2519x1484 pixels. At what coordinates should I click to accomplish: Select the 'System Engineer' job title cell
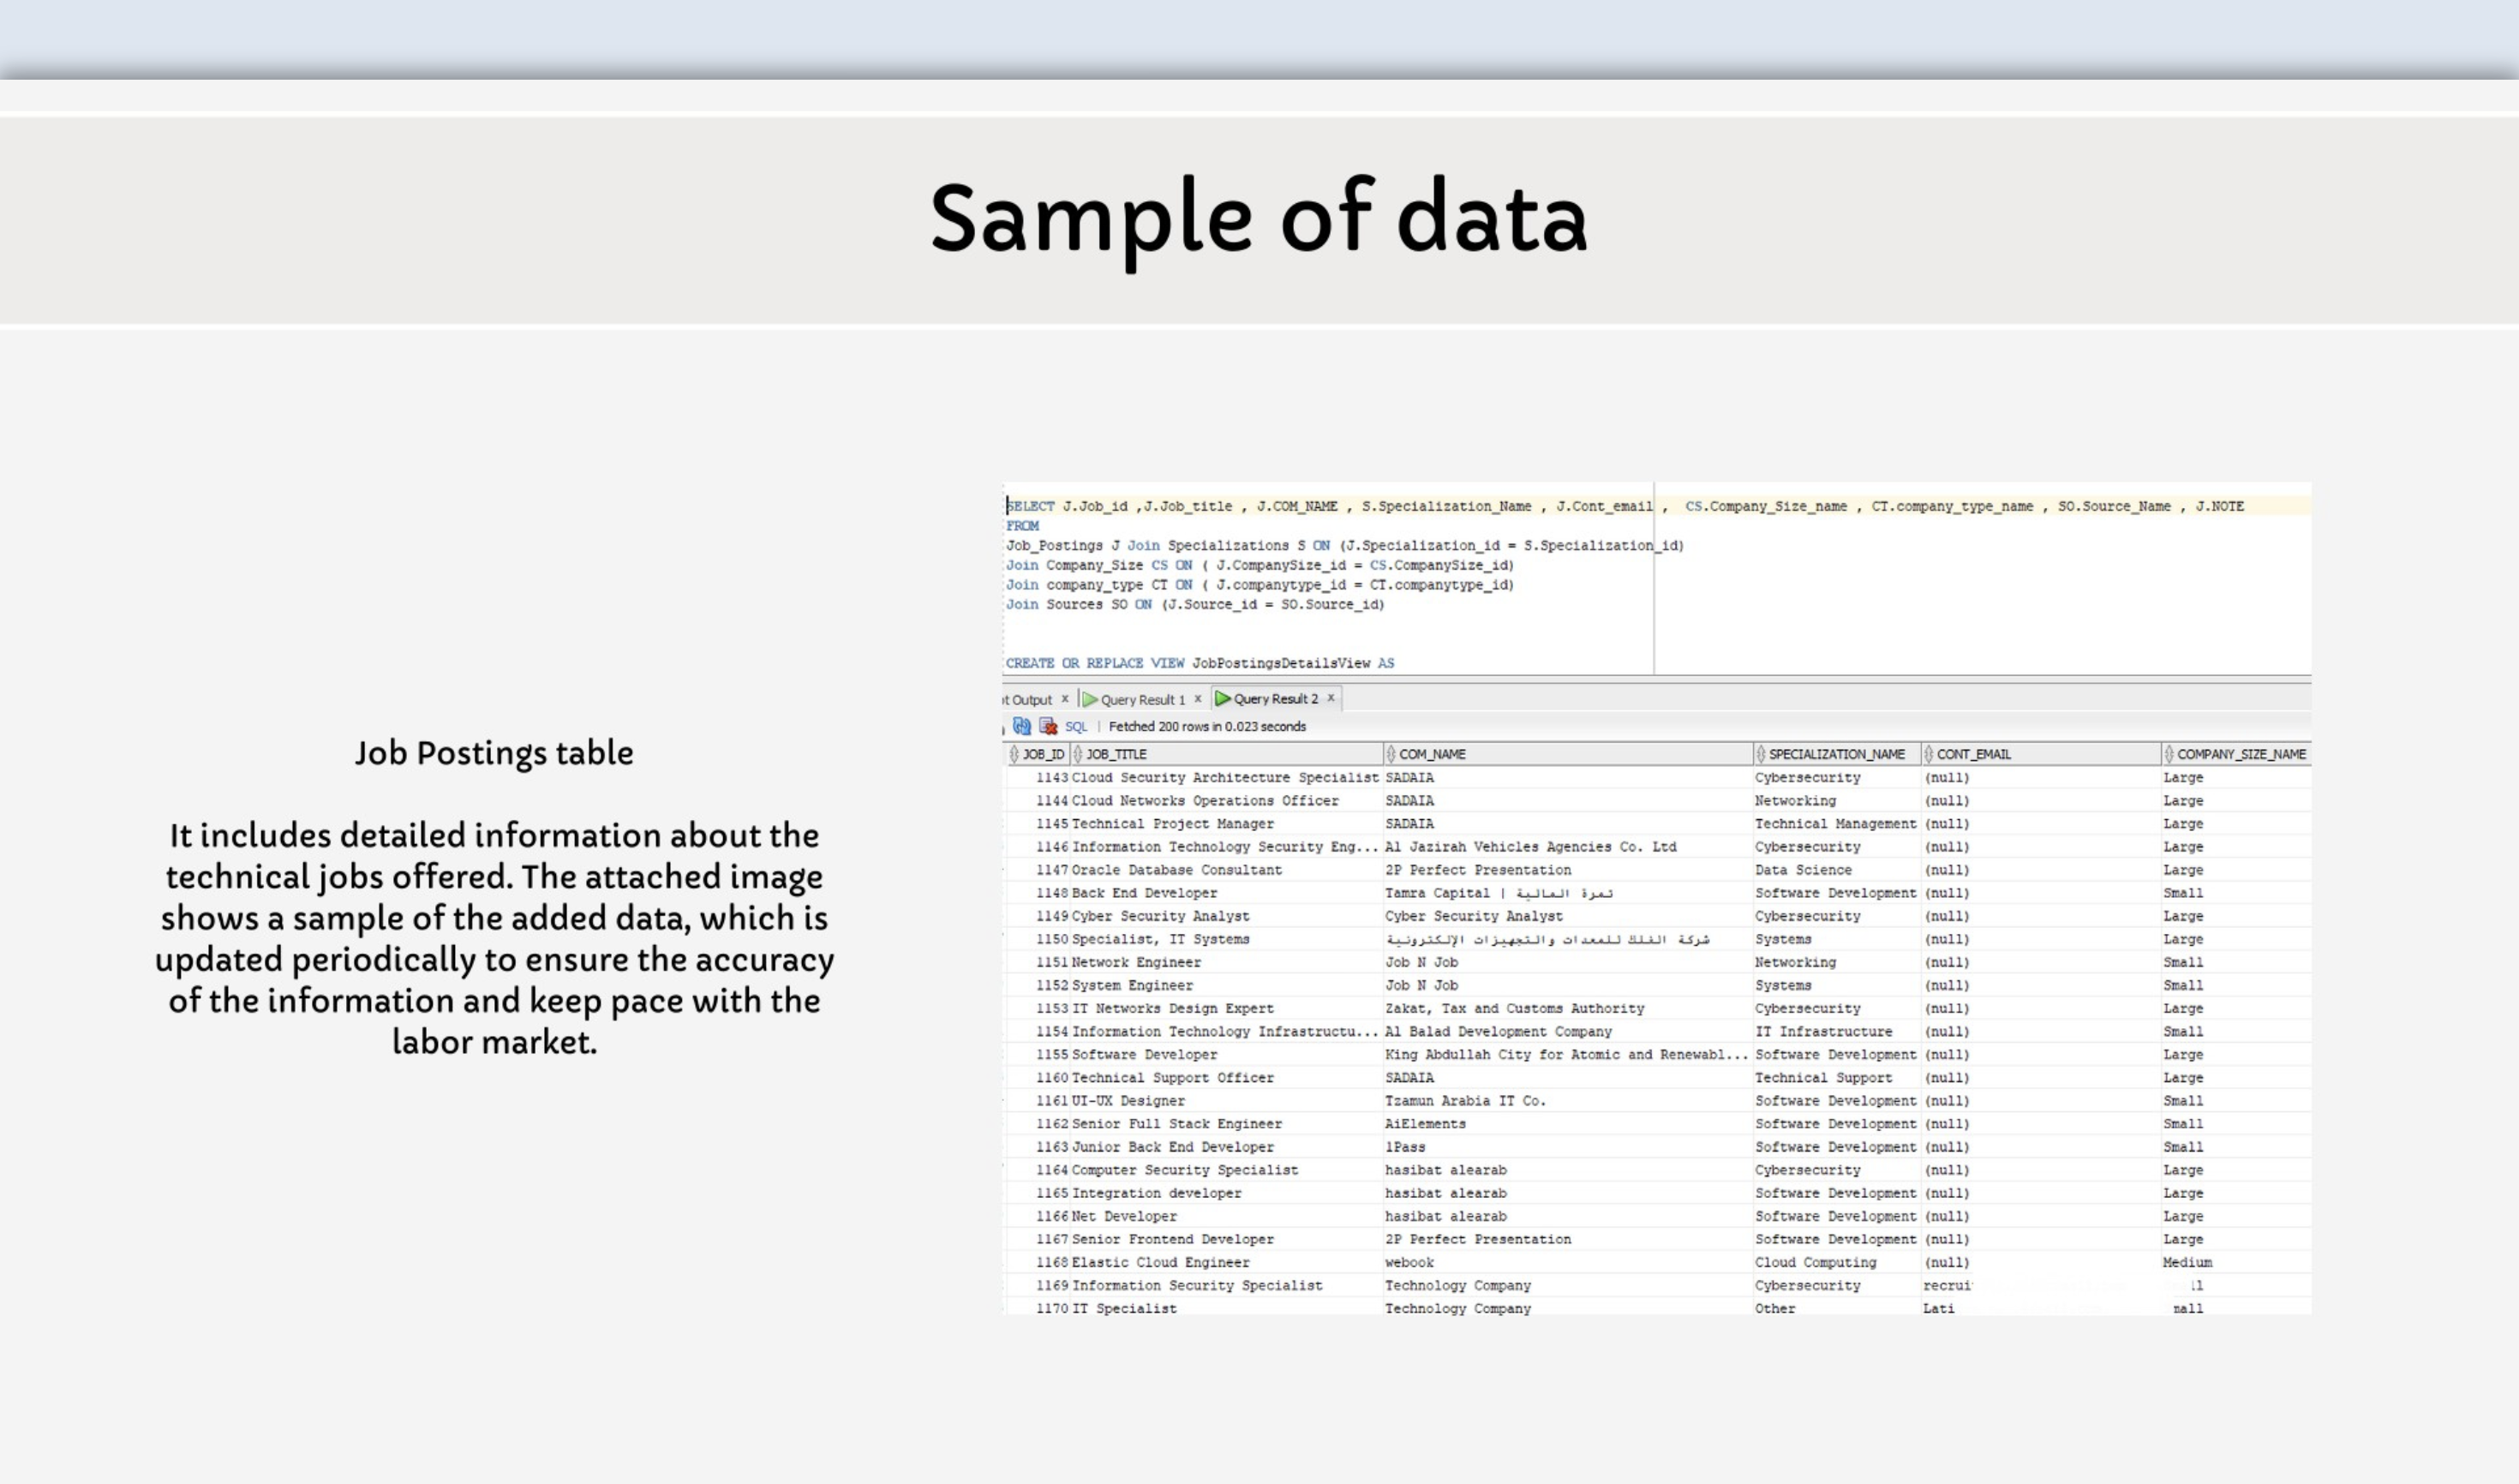tap(1225, 985)
